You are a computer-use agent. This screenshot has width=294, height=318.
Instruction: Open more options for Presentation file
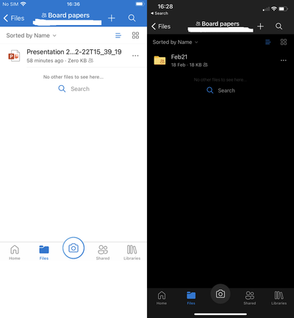[135, 56]
